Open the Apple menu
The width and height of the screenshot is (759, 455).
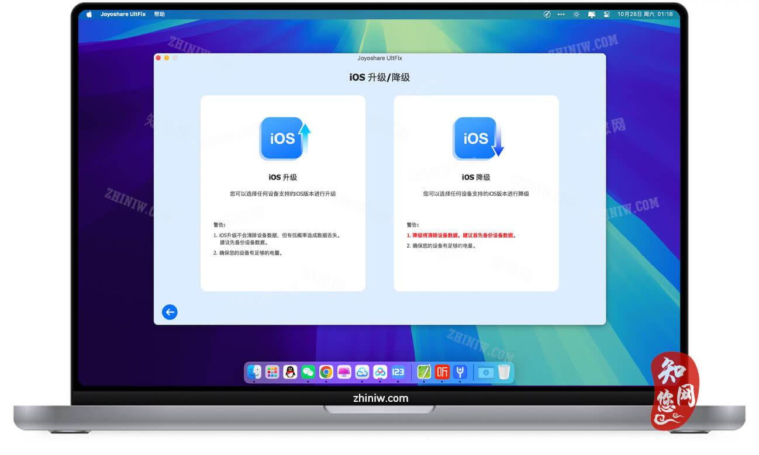point(89,14)
